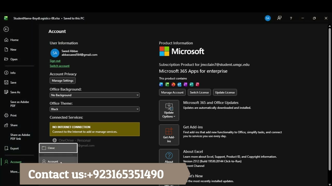Viewport: 332px width, 186px height.
Task: Click the Word icon under product contains
Action: tap(161, 84)
